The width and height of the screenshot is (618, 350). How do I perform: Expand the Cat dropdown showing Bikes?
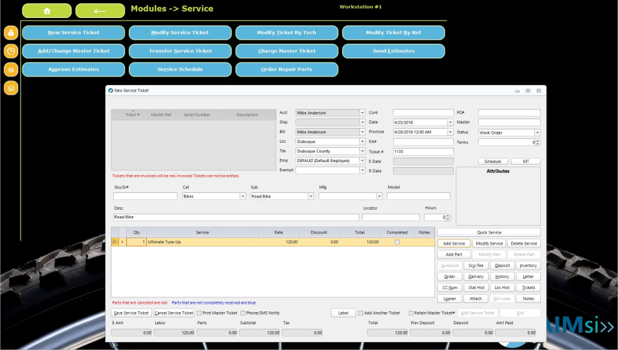243,196
